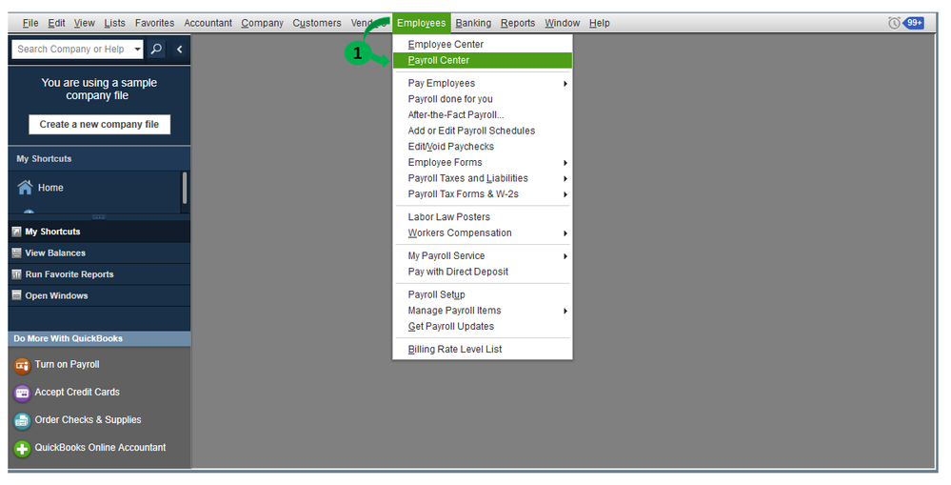Click the QuickBooks Online Accountant plus icon
The image size is (951, 485).
point(22,449)
